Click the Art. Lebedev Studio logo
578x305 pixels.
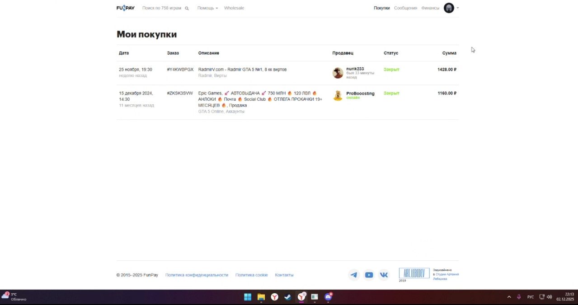(414, 273)
